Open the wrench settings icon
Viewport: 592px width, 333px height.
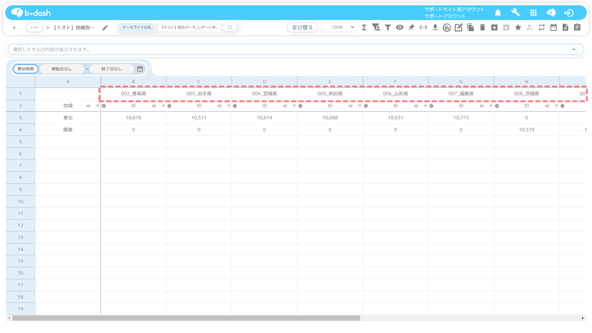pyautogui.click(x=515, y=12)
